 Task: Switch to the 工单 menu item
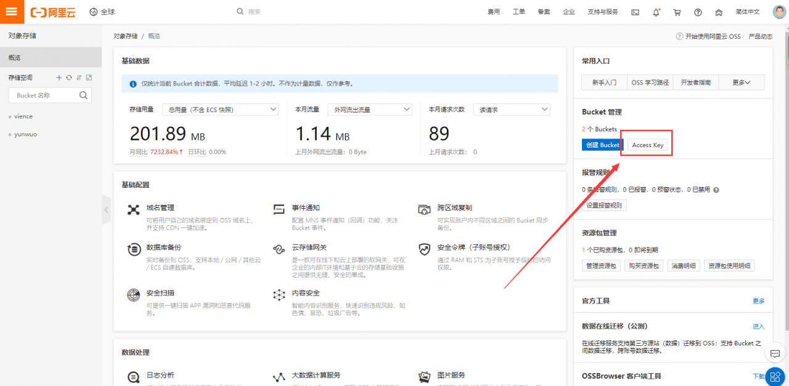(x=520, y=11)
